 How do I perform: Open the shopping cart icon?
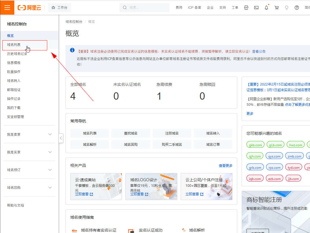276,8
